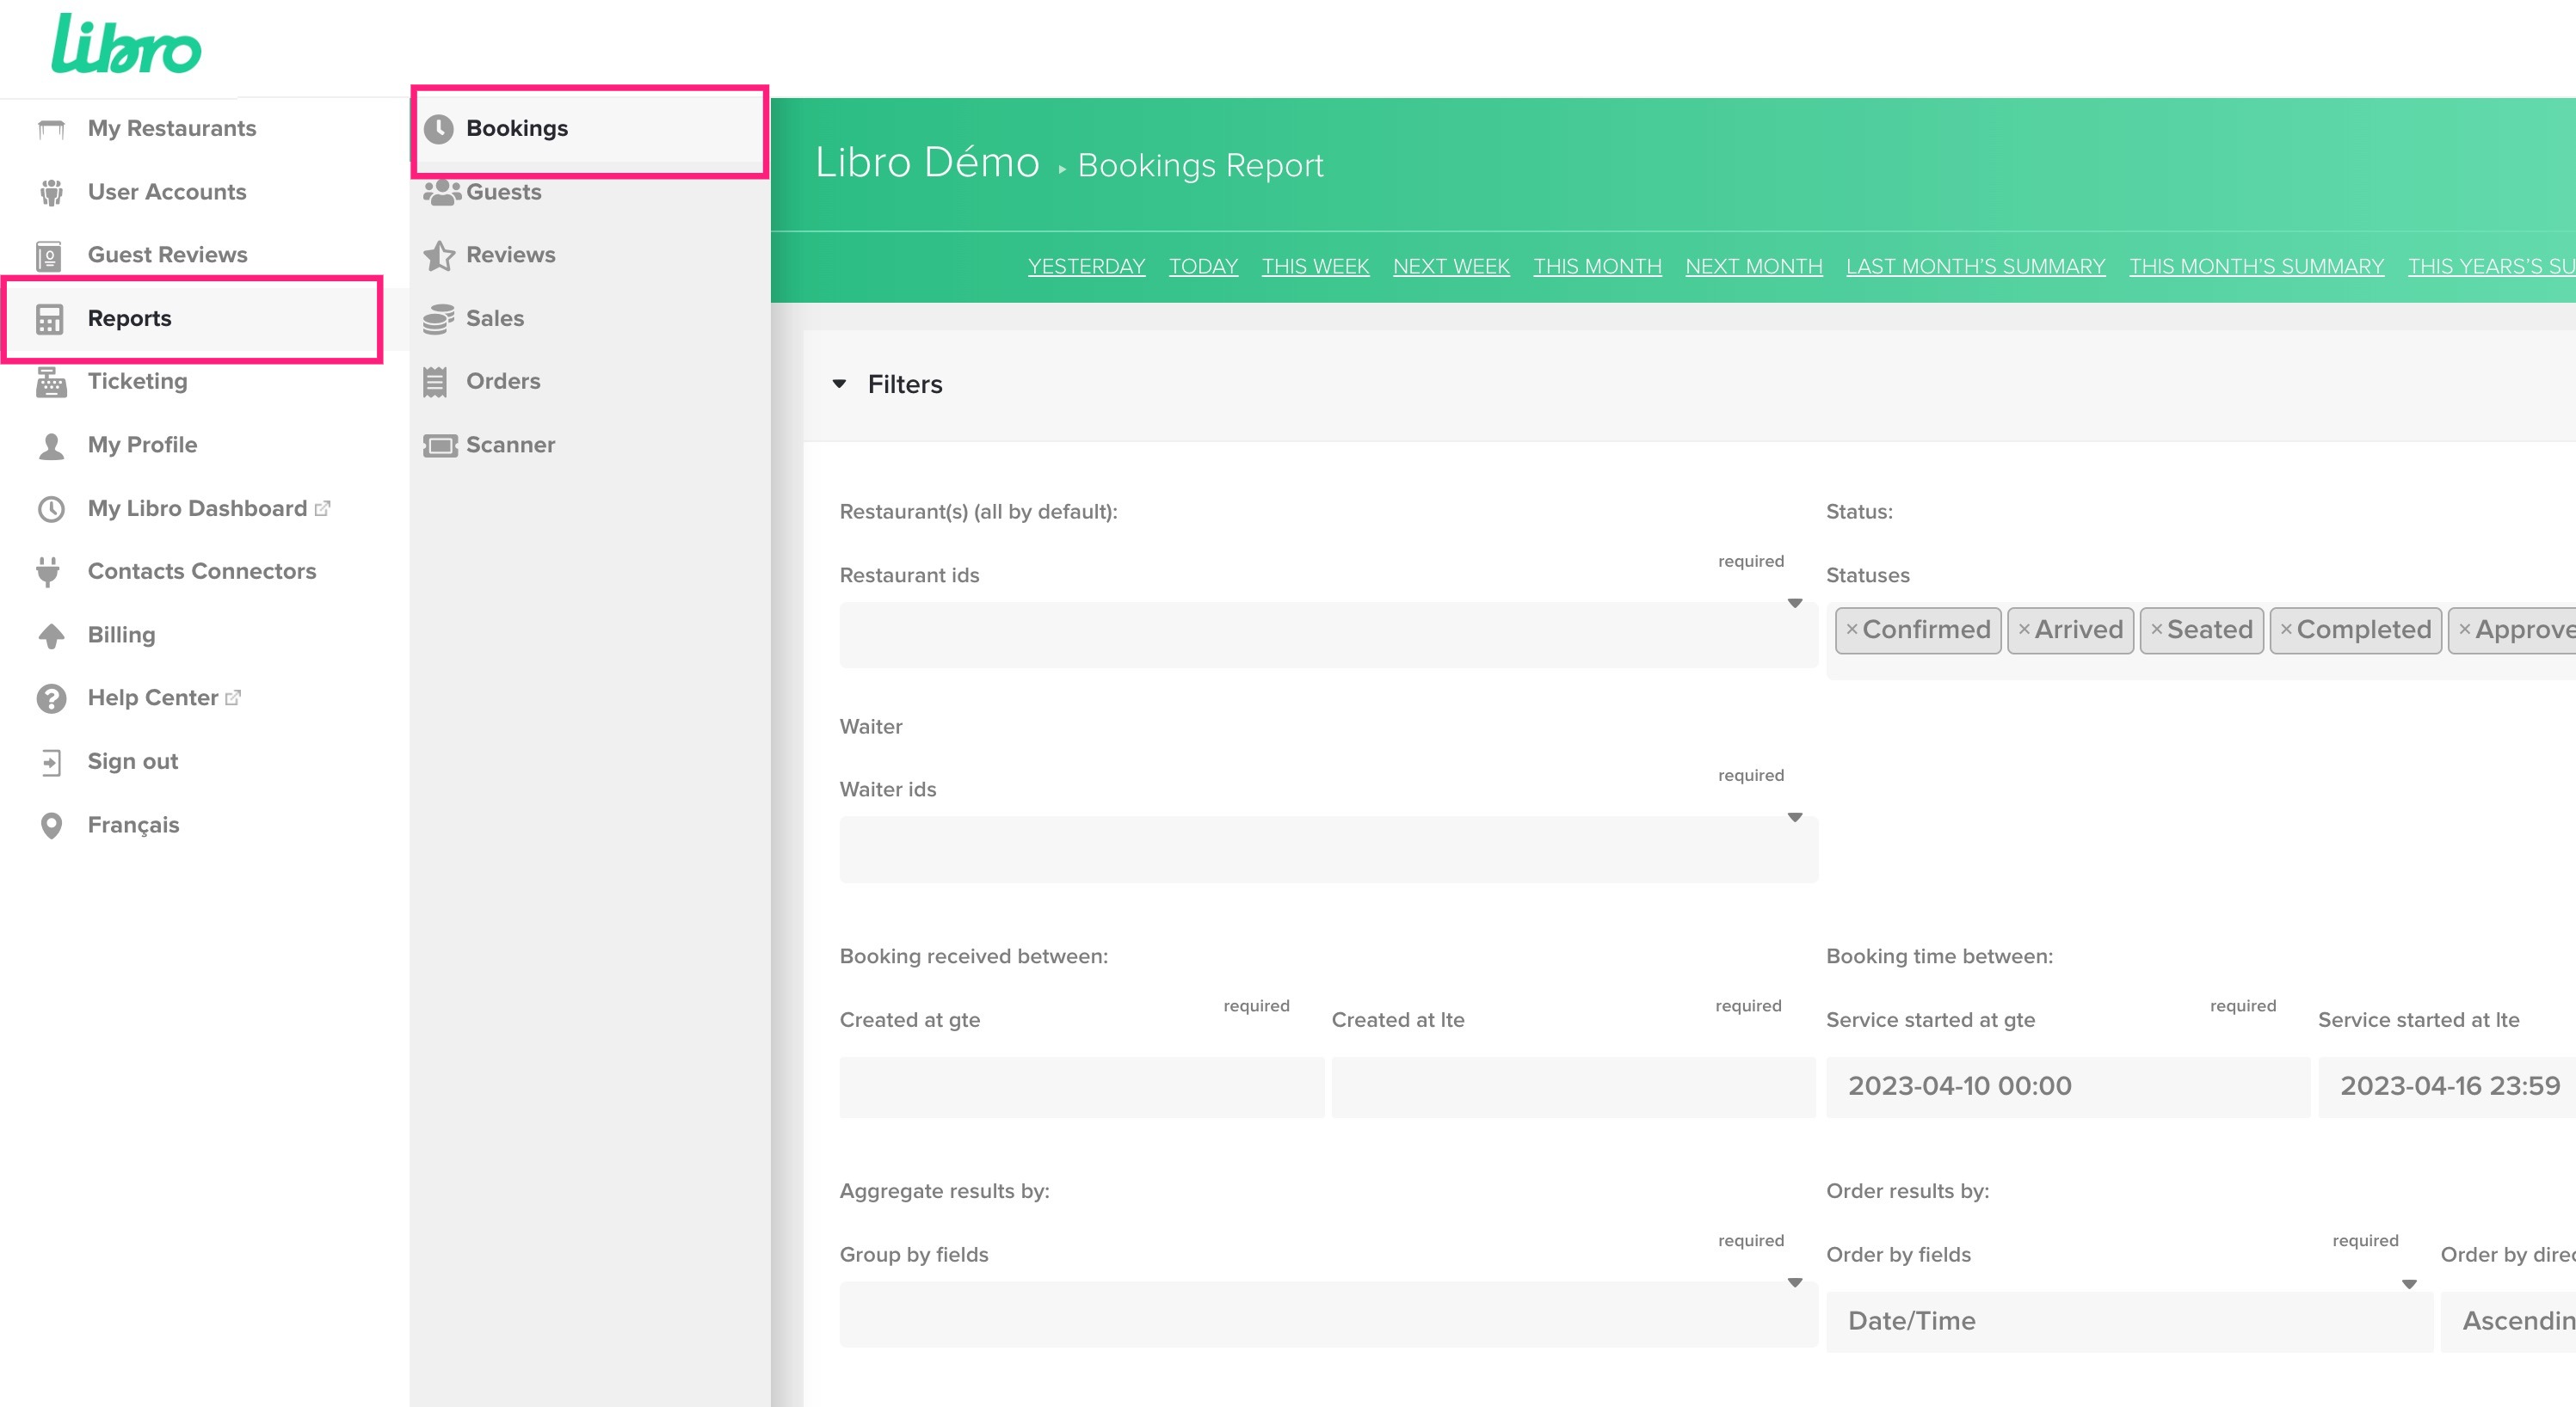Click the Help Center question mark icon

pos(51,698)
